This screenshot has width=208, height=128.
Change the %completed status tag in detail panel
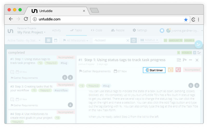pyautogui.click(x=192, y=70)
